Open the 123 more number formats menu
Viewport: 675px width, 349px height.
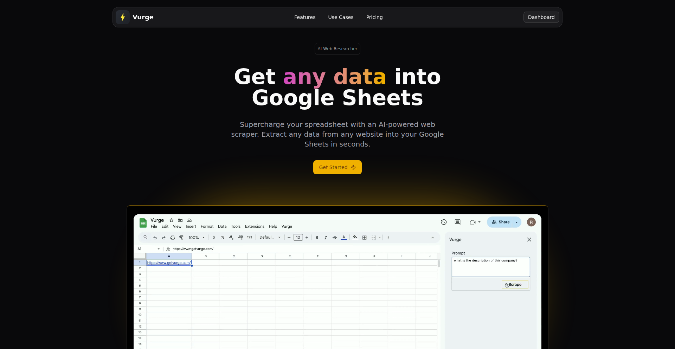coord(250,238)
